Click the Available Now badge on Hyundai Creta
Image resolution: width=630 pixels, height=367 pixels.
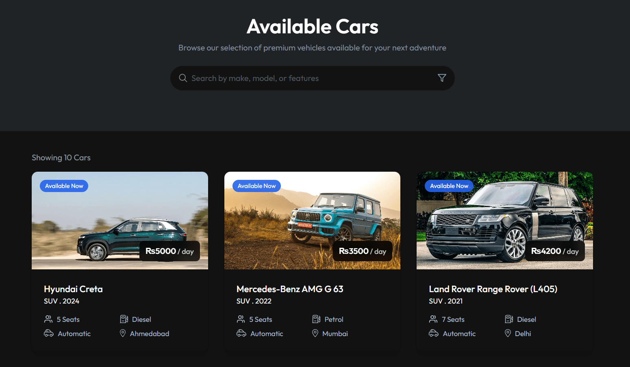click(63, 186)
